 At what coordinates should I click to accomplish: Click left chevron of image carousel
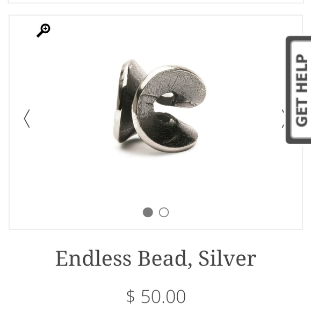27,119
